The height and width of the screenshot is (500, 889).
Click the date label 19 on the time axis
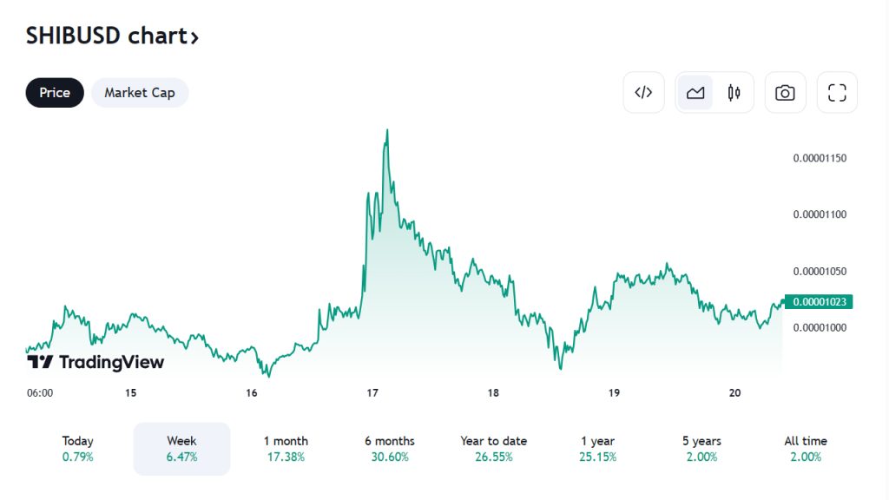(614, 393)
